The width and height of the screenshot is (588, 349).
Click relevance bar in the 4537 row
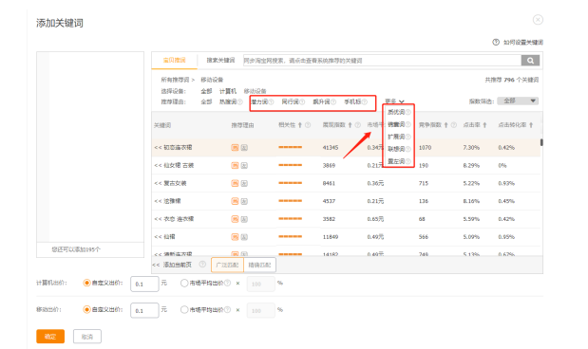[291, 201]
